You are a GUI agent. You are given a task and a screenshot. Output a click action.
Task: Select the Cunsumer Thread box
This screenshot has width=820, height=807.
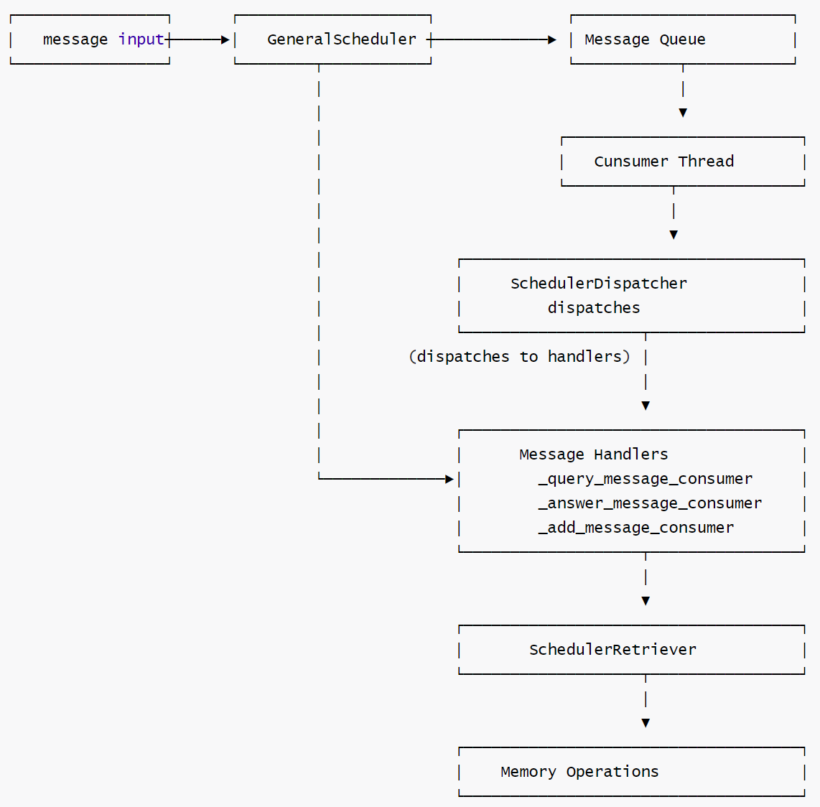pyautogui.click(x=681, y=161)
